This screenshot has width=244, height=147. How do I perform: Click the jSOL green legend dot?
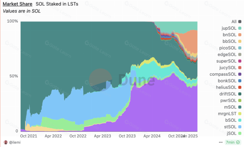point(240,133)
